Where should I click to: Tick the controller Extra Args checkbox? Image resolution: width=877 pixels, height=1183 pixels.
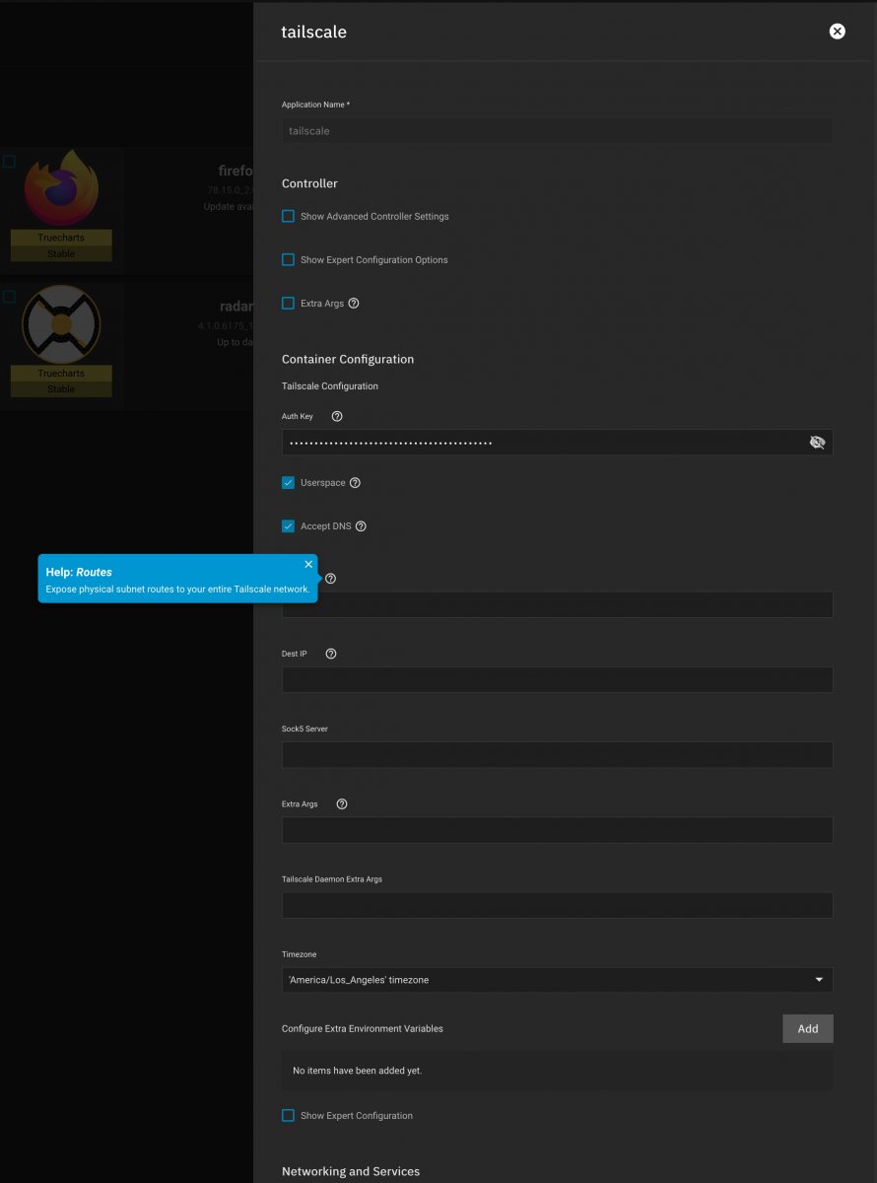point(288,304)
